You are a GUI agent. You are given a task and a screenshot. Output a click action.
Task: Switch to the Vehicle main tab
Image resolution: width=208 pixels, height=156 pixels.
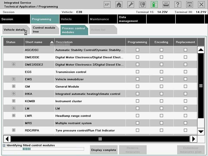(x=74, y=19)
